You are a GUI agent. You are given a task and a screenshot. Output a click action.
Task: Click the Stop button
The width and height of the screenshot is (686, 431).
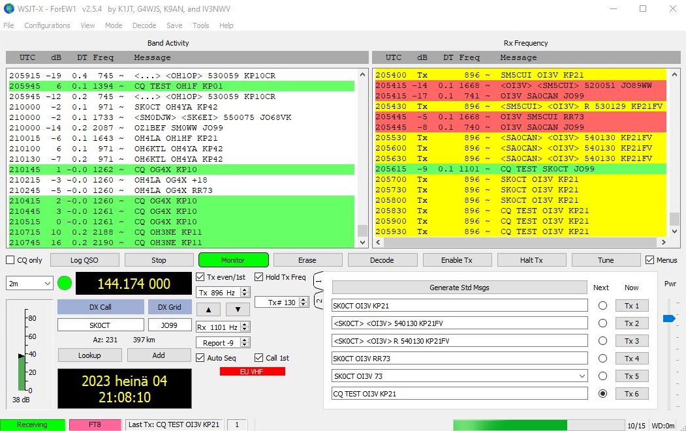pos(159,260)
